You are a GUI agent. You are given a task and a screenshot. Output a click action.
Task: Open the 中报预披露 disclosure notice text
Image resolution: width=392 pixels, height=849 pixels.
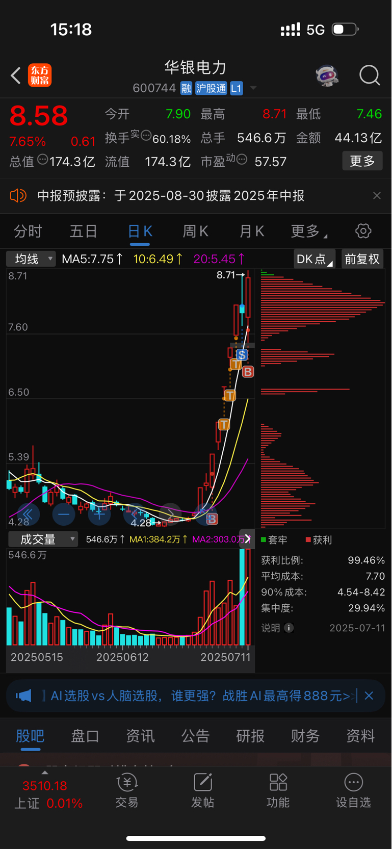pyautogui.click(x=171, y=196)
